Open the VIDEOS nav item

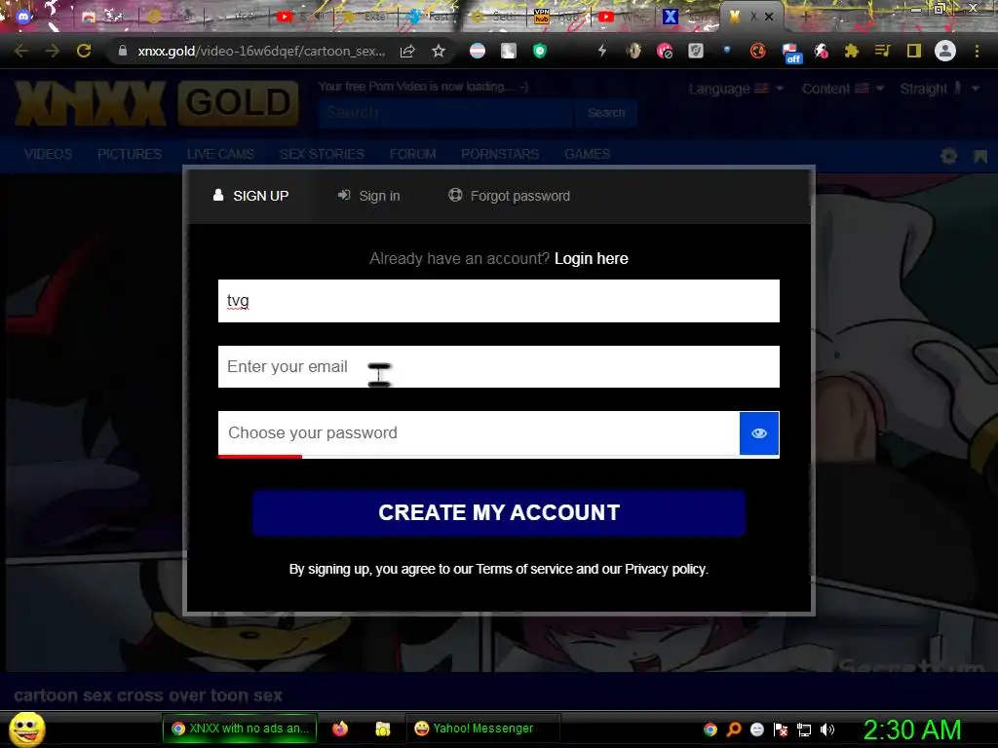pyautogui.click(x=48, y=154)
